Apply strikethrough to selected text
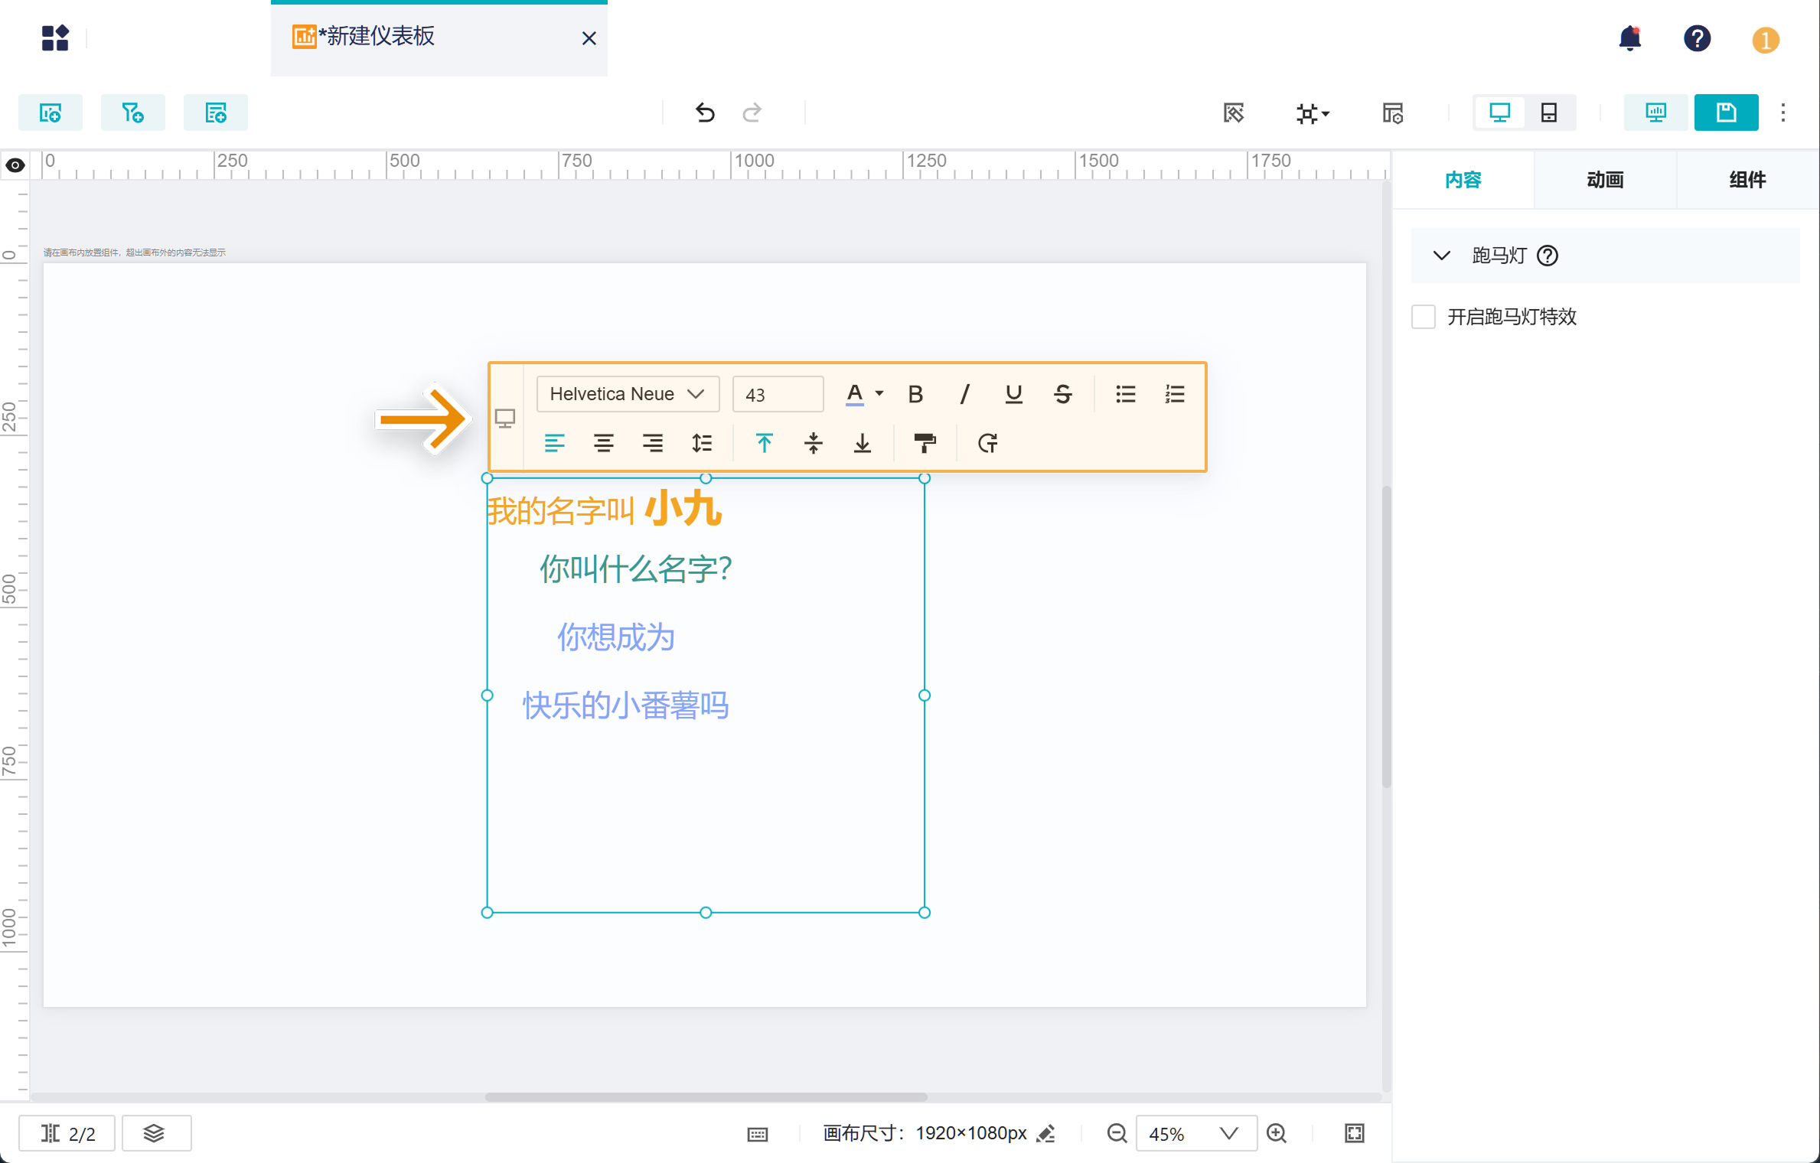Screen dimensions: 1820x1163 [1062, 394]
